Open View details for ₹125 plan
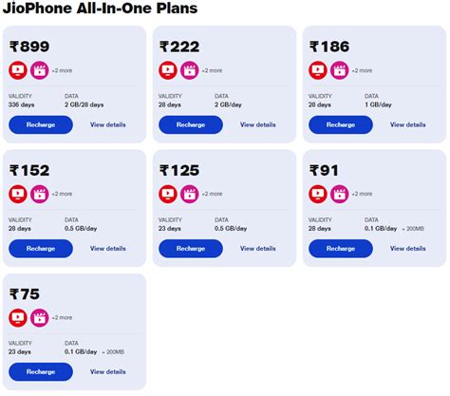 pos(258,249)
